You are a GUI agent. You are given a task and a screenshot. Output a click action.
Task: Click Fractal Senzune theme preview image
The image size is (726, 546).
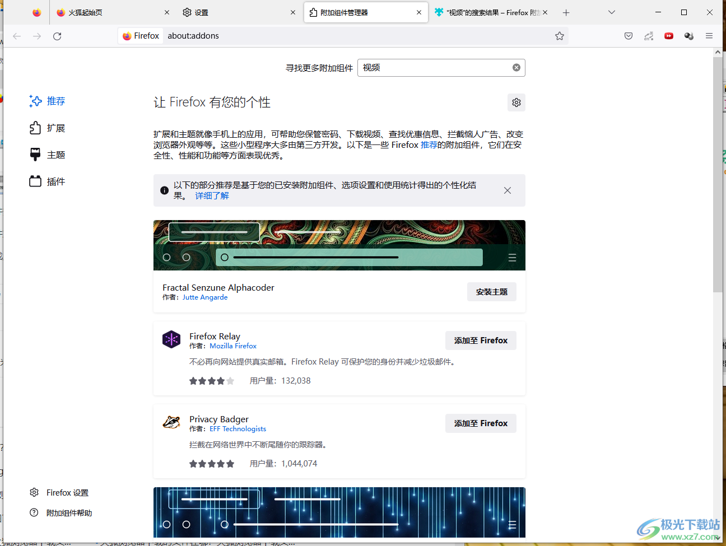click(339, 245)
